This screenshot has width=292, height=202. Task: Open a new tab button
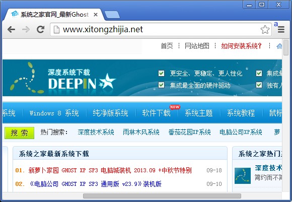click(112, 15)
